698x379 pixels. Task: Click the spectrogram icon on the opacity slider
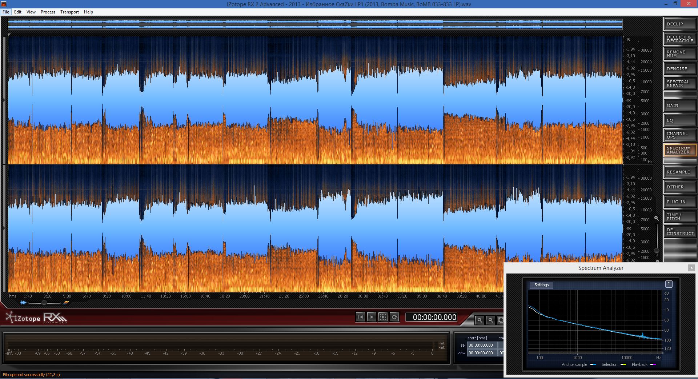(66, 303)
